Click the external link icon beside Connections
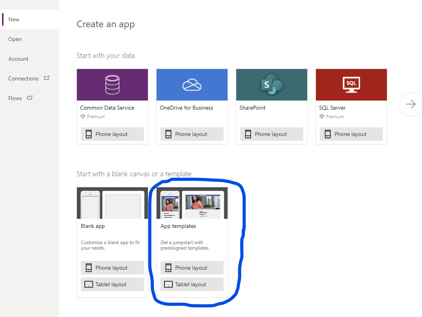Image resolution: width=422 pixels, height=317 pixels. click(x=47, y=78)
